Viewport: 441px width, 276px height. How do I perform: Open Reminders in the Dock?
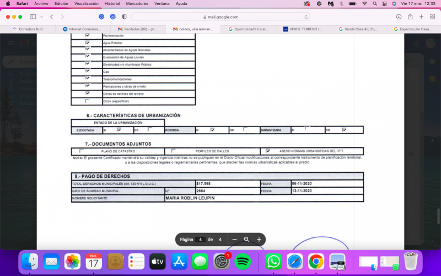(x=136, y=262)
